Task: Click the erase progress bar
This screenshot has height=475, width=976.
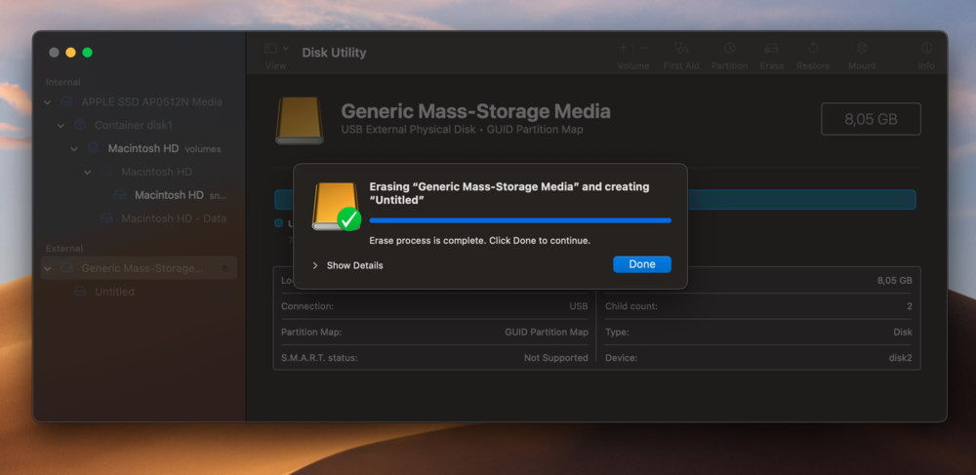Action: pyautogui.click(x=519, y=220)
